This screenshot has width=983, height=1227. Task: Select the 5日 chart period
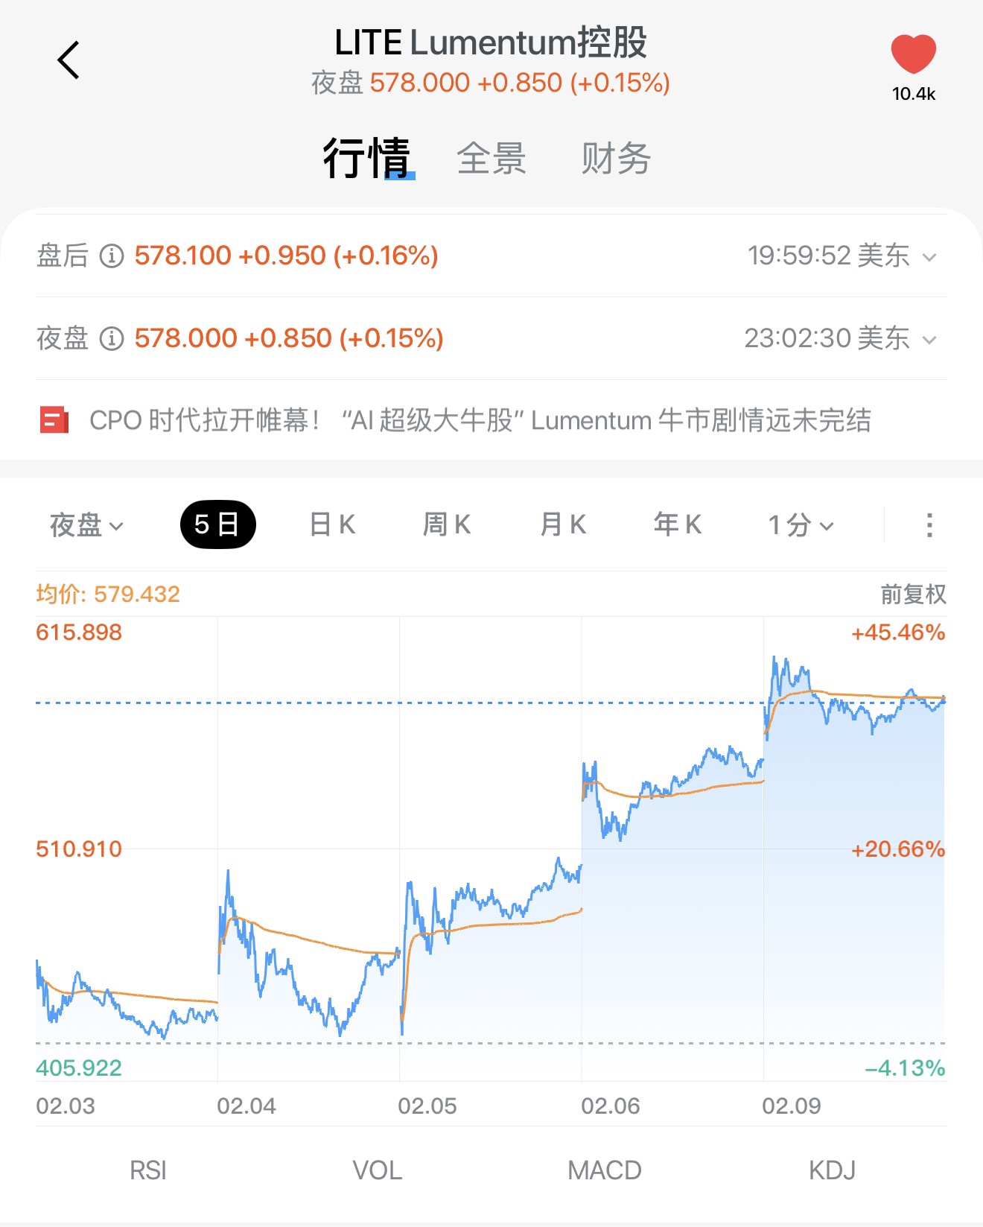(x=217, y=524)
